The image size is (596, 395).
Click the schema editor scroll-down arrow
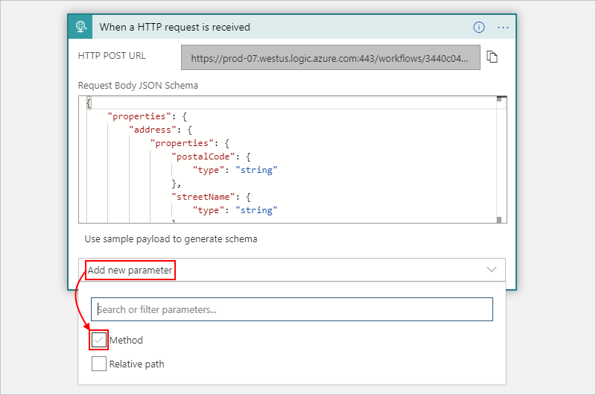pyautogui.click(x=501, y=218)
